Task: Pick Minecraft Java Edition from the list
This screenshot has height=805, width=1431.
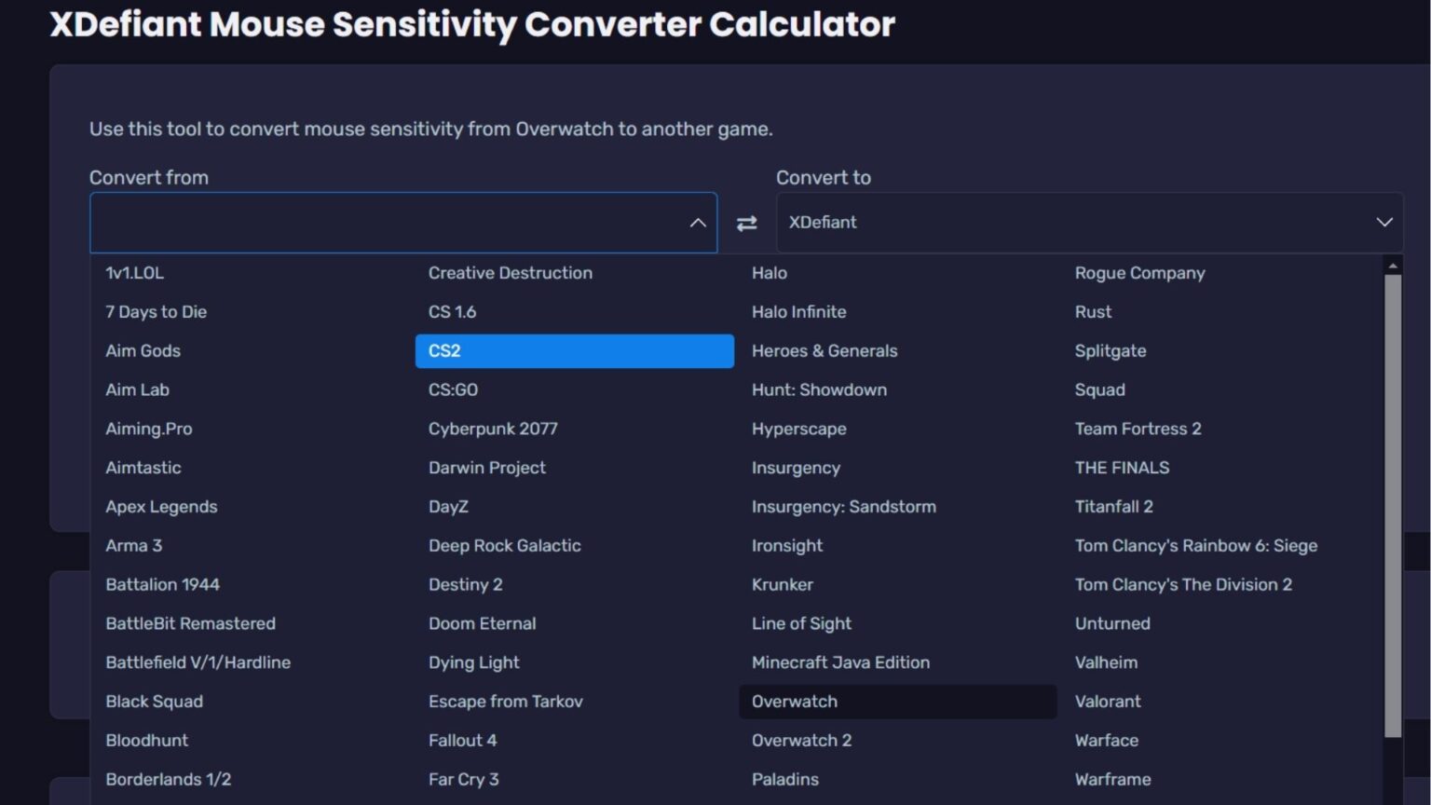Action: tap(840, 662)
